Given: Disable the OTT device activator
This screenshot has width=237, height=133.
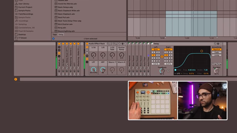Looking at the screenshot, I should [x=74, y=44].
